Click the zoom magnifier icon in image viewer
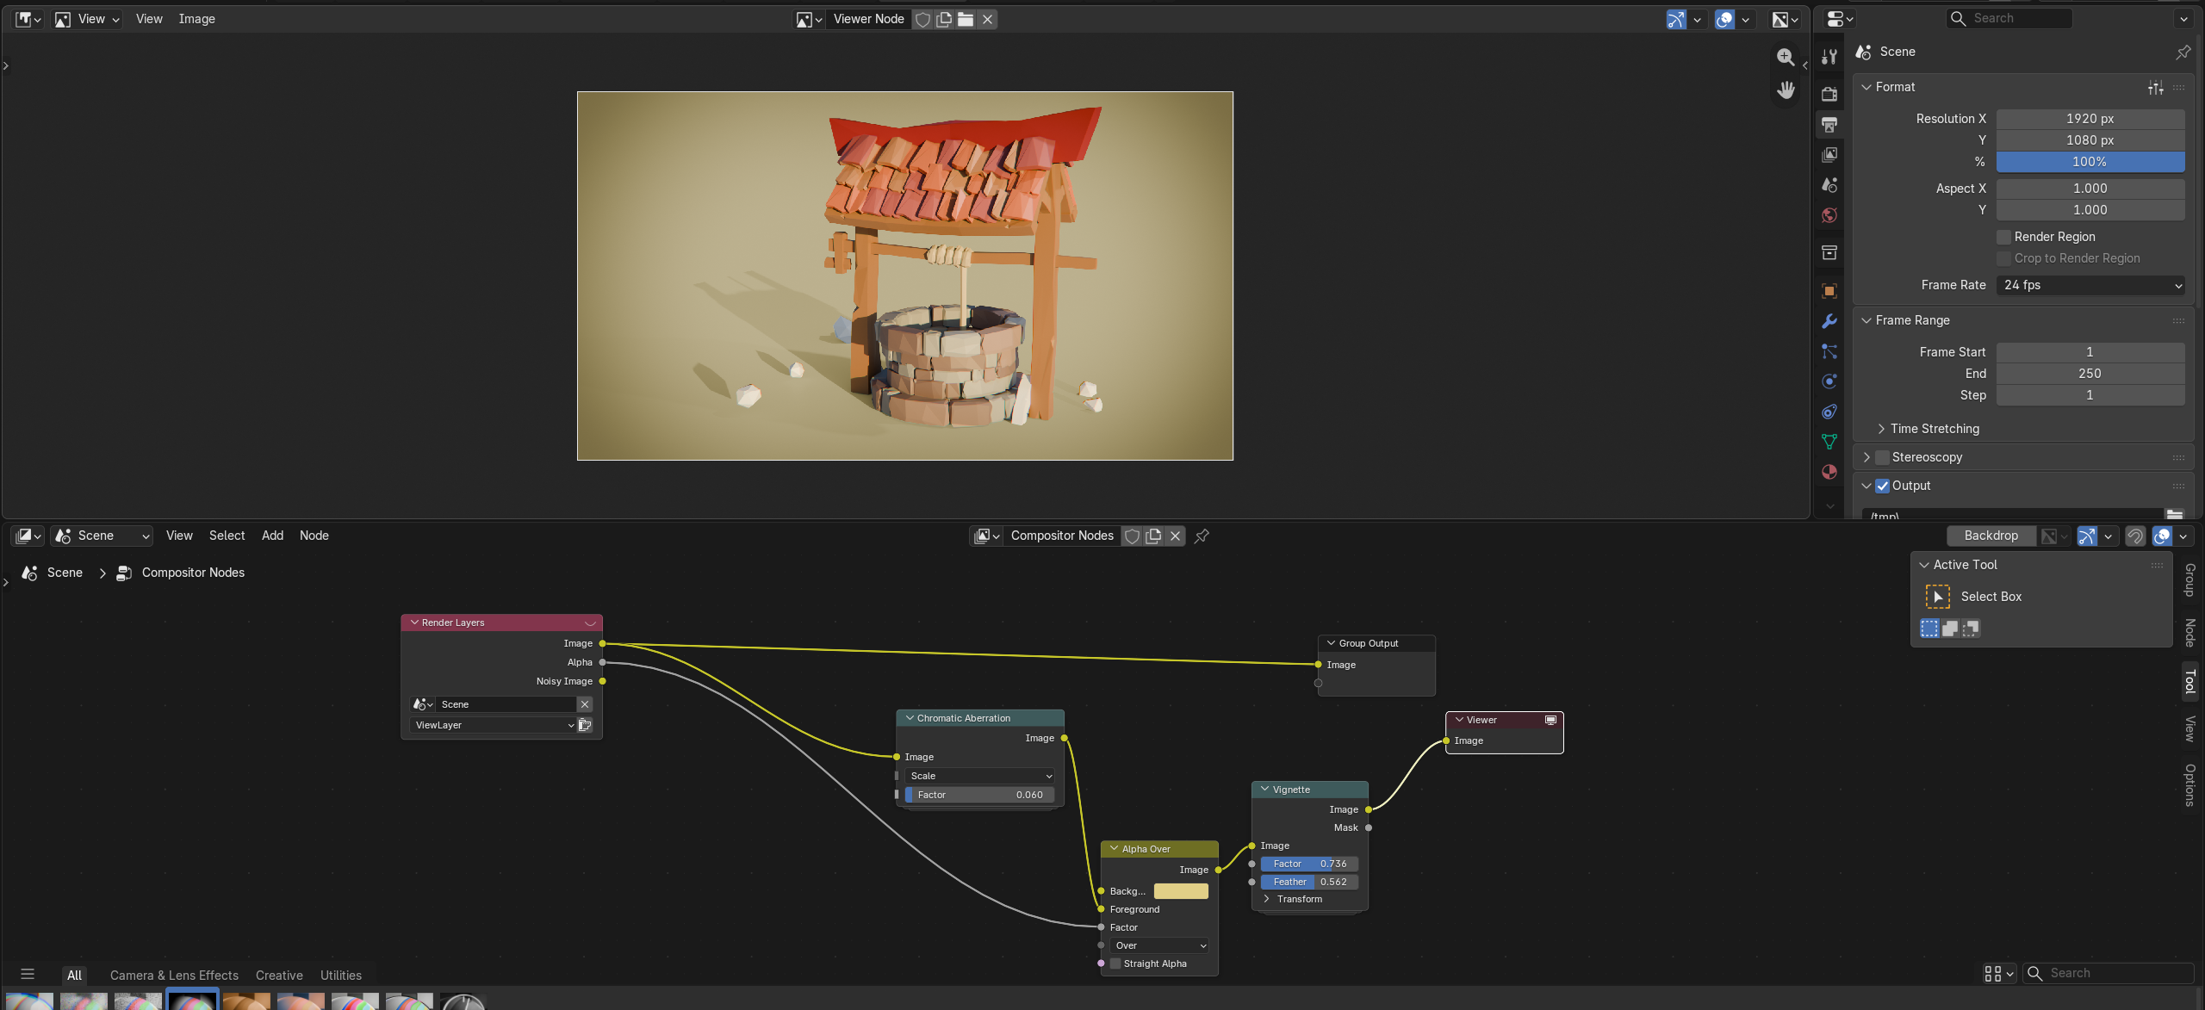 pyautogui.click(x=1786, y=57)
